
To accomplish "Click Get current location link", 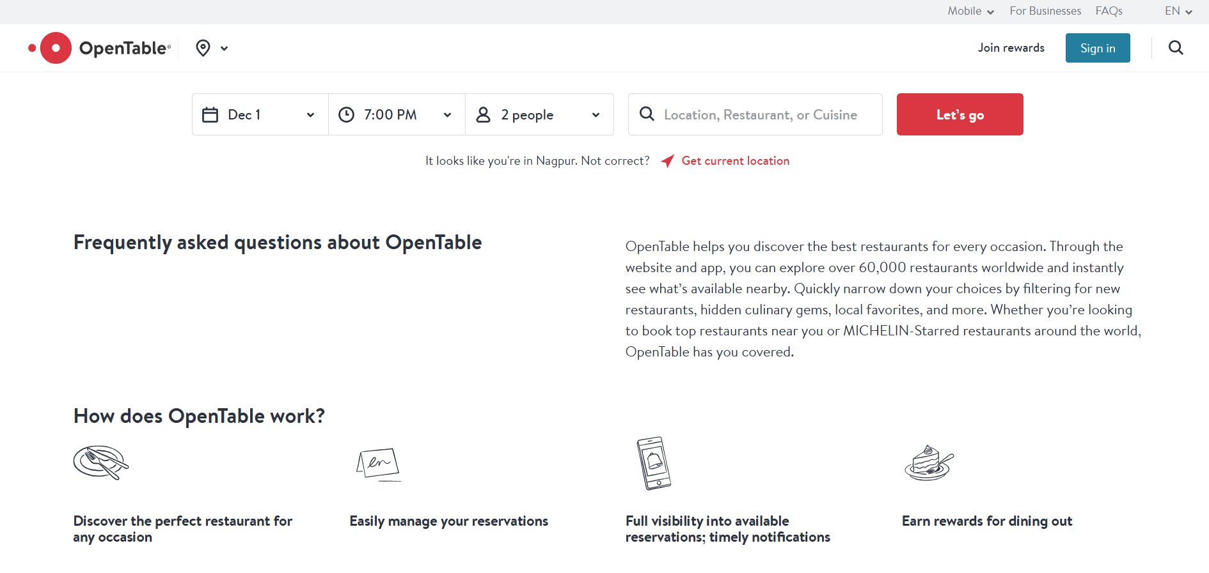I will (x=735, y=161).
